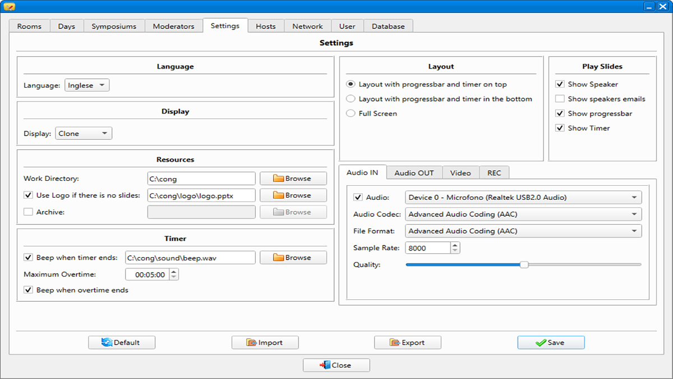Viewport: 673px width, 379px height.
Task: Select layout with progressbar and timer on top
Action: [351, 84]
